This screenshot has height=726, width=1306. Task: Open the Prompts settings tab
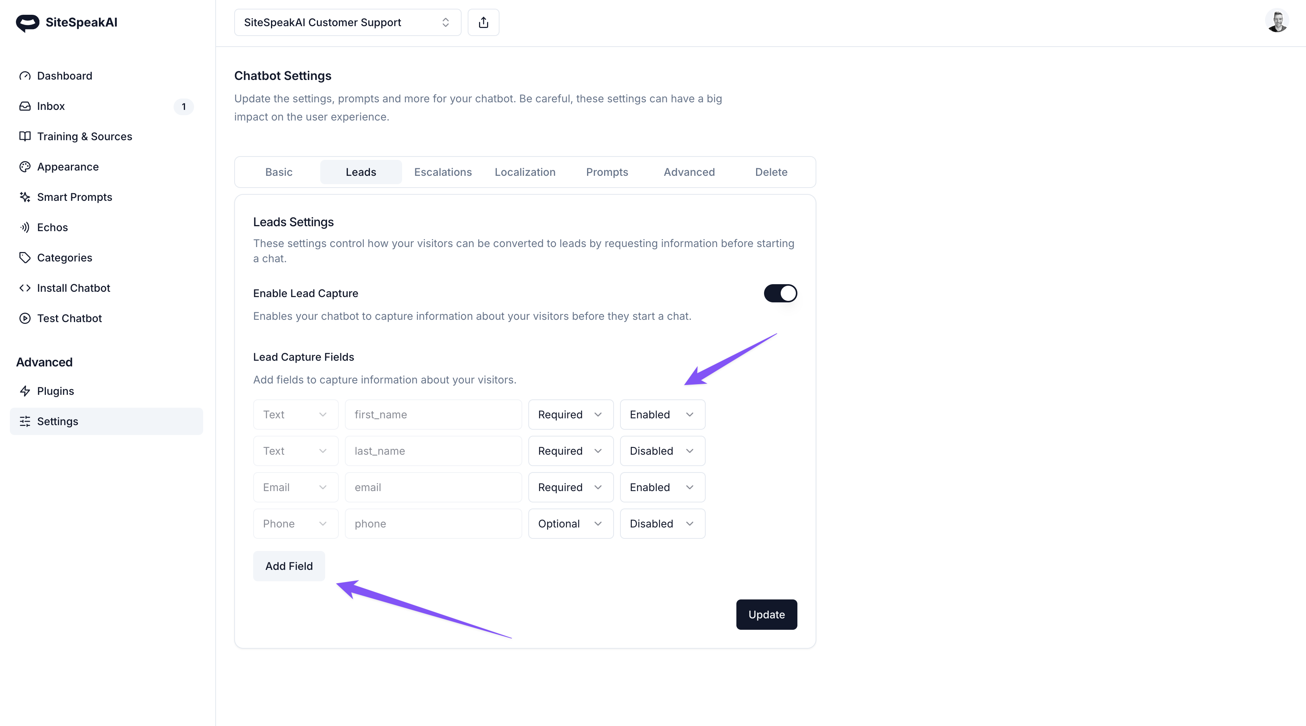click(x=606, y=172)
